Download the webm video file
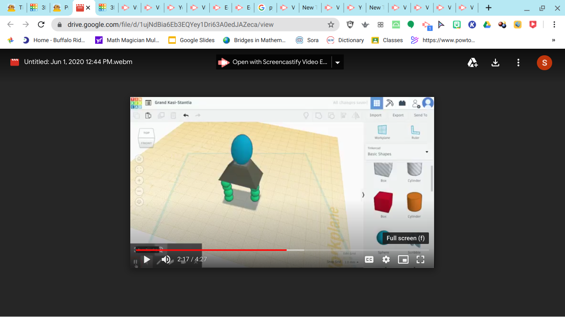This screenshot has width=565, height=317. (x=495, y=62)
